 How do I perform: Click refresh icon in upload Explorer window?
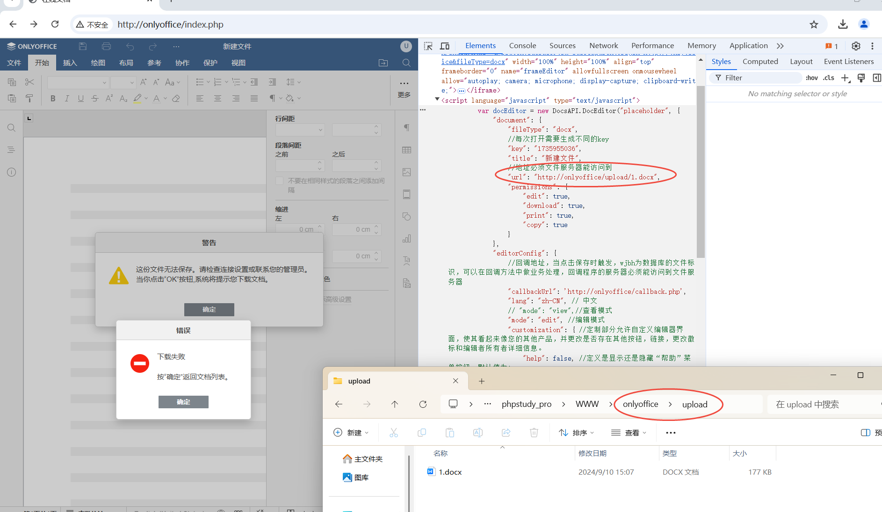pos(423,404)
